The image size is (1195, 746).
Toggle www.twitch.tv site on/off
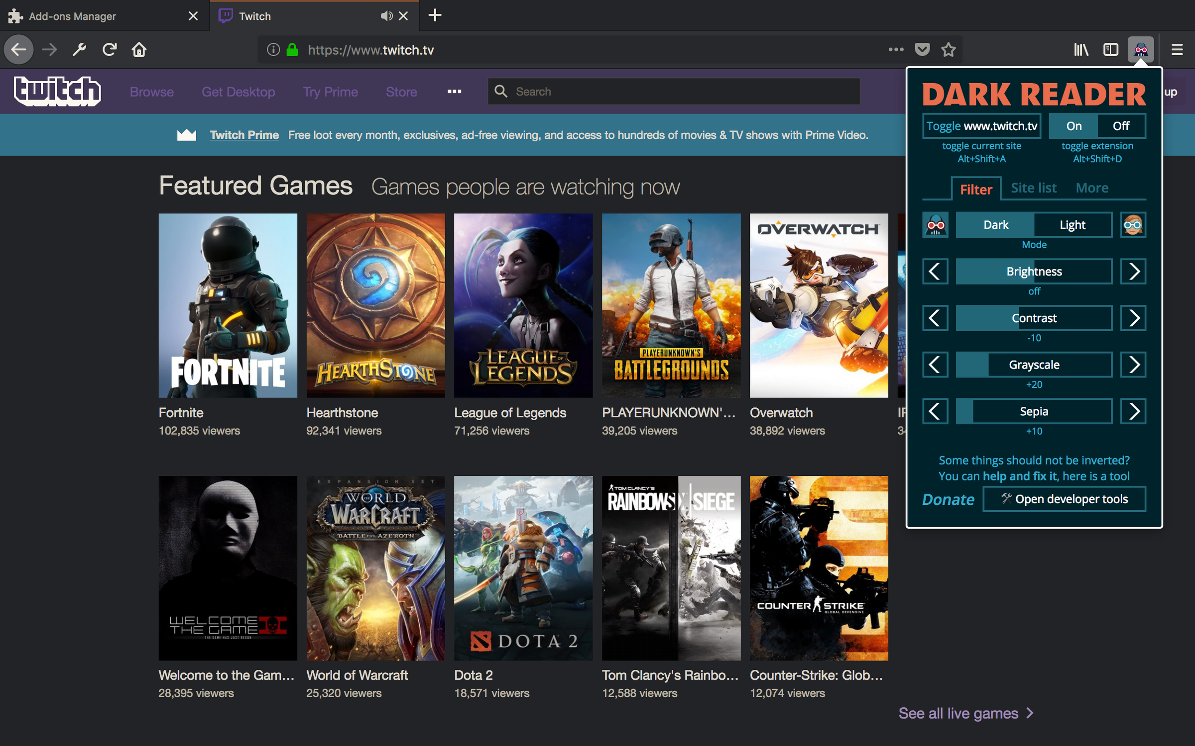(981, 125)
